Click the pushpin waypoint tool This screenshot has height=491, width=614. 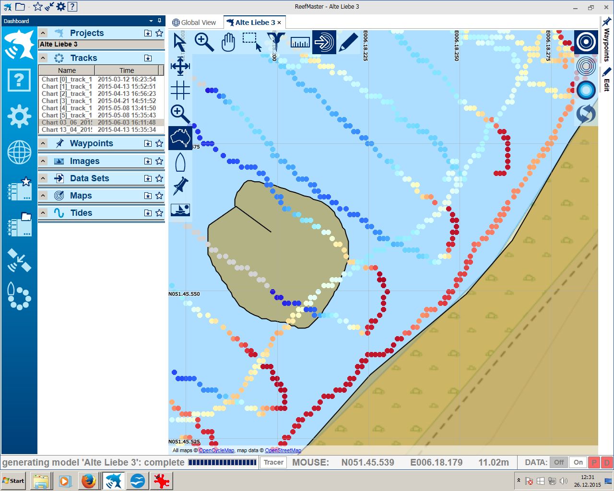[x=180, y=186]
